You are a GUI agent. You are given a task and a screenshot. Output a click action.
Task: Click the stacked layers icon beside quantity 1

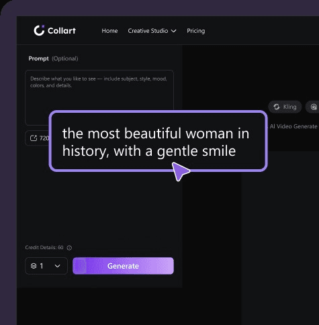click(x=34, y=266)
